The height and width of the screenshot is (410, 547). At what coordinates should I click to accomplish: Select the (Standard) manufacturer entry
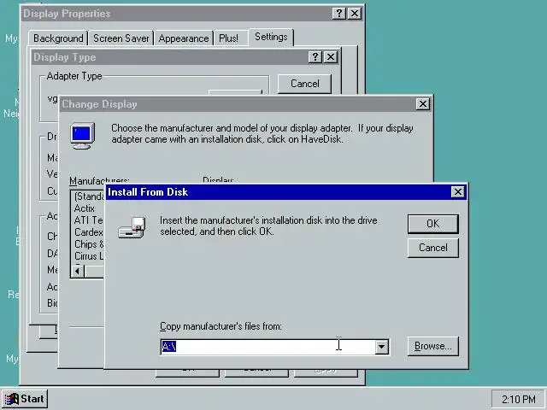pos(88,196)
